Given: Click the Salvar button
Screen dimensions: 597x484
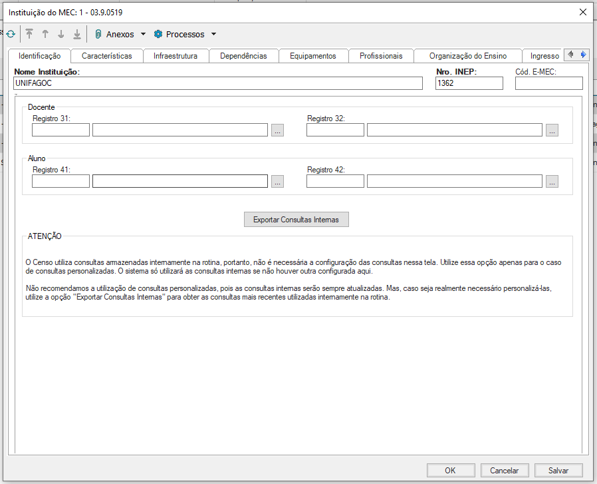Looking at the screenshot, I should coord(558,470).
